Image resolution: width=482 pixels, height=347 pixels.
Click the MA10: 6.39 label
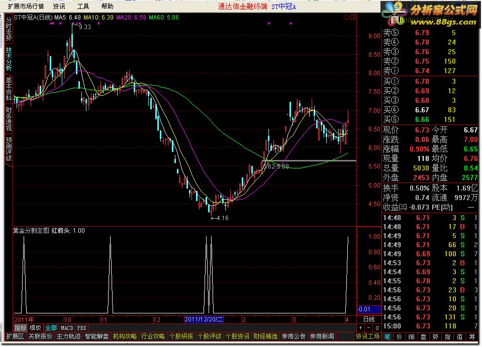click(x=99, y=18)
